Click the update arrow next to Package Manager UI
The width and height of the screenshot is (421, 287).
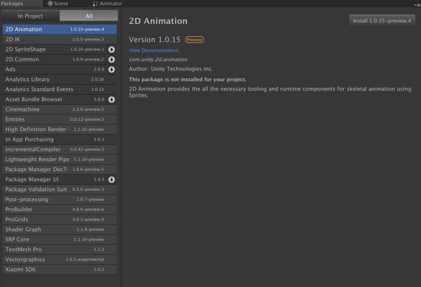[112, 180]
